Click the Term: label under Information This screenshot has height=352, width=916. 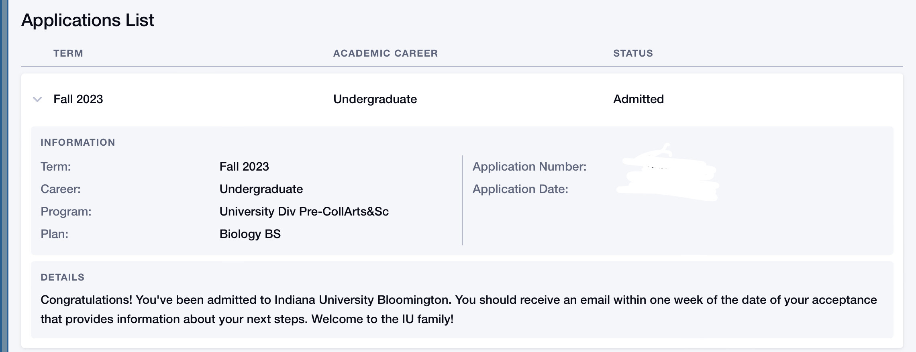[56, 167]
